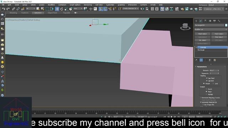Click the Vol. Select modifier button

coord(203,40)
